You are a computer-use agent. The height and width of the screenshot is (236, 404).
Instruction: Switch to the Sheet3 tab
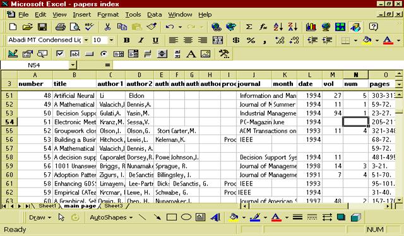click(x=114, y=206)
